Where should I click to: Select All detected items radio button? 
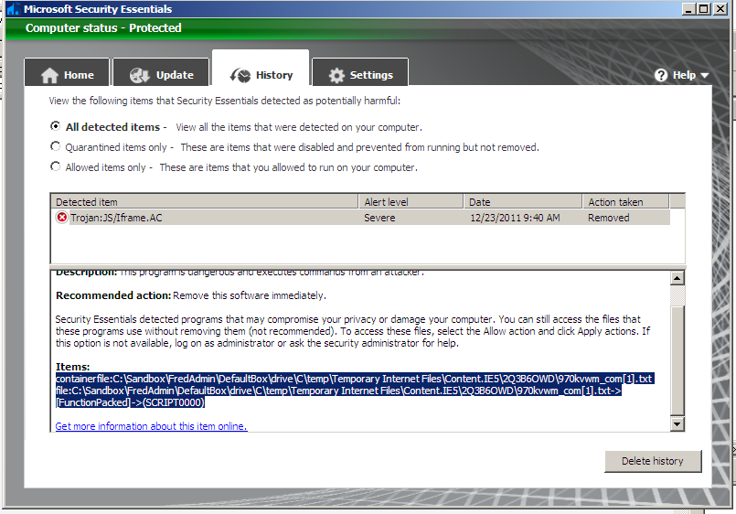tap(56, 126)
